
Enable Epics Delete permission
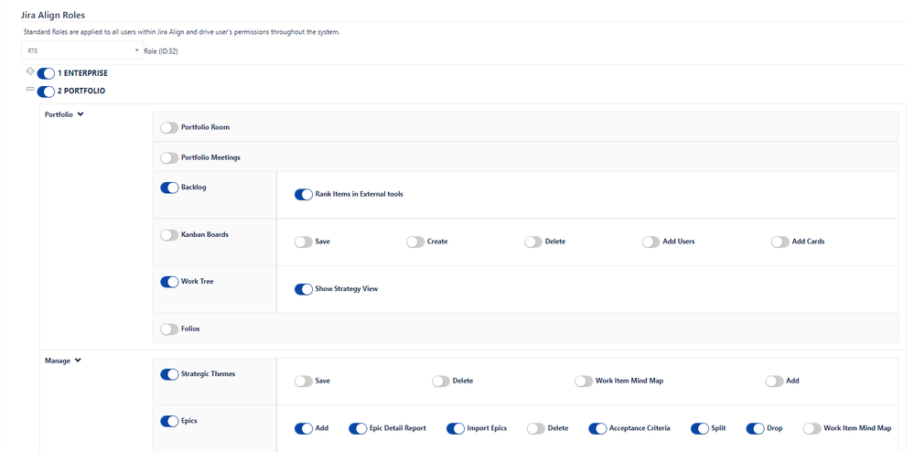[x=536, y=429]
